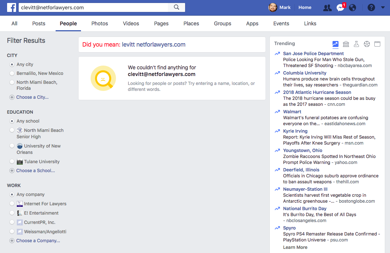The image size is (390, 253).
Task: Select North Miami Beach Senior High radio
Action: [x=12, y=130]
